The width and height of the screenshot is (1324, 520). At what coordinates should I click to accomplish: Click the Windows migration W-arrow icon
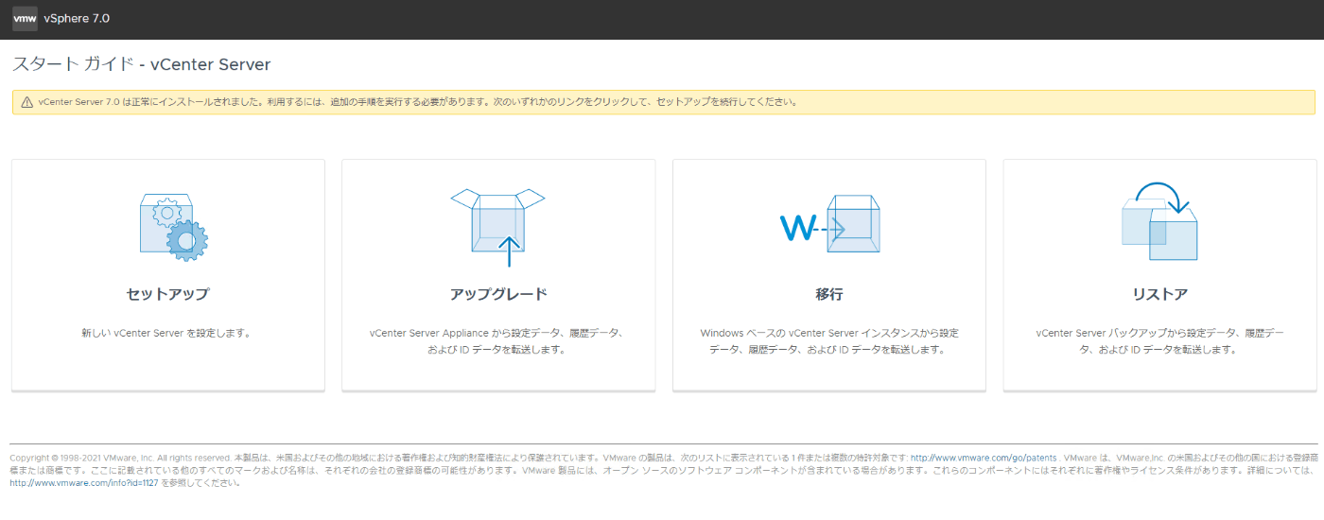[829, 225]
